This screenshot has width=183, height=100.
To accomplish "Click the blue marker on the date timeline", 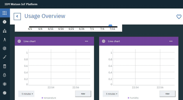I will (x=110, y=25).
